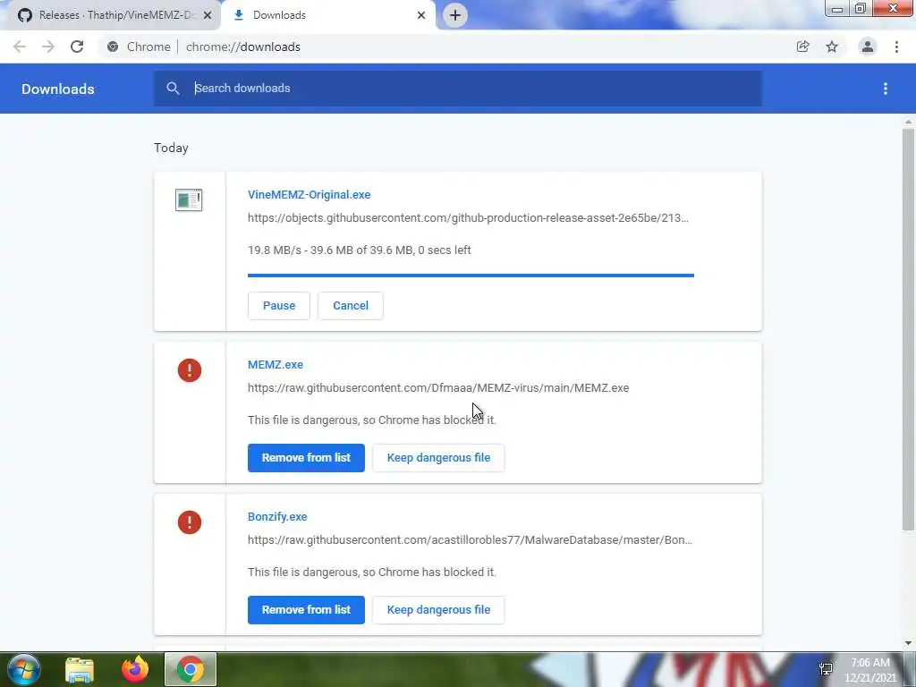This screenshot has height=687, width=916.
Task: Click the red warning icon for Bonzify.exe
Action: pos(190,522)
